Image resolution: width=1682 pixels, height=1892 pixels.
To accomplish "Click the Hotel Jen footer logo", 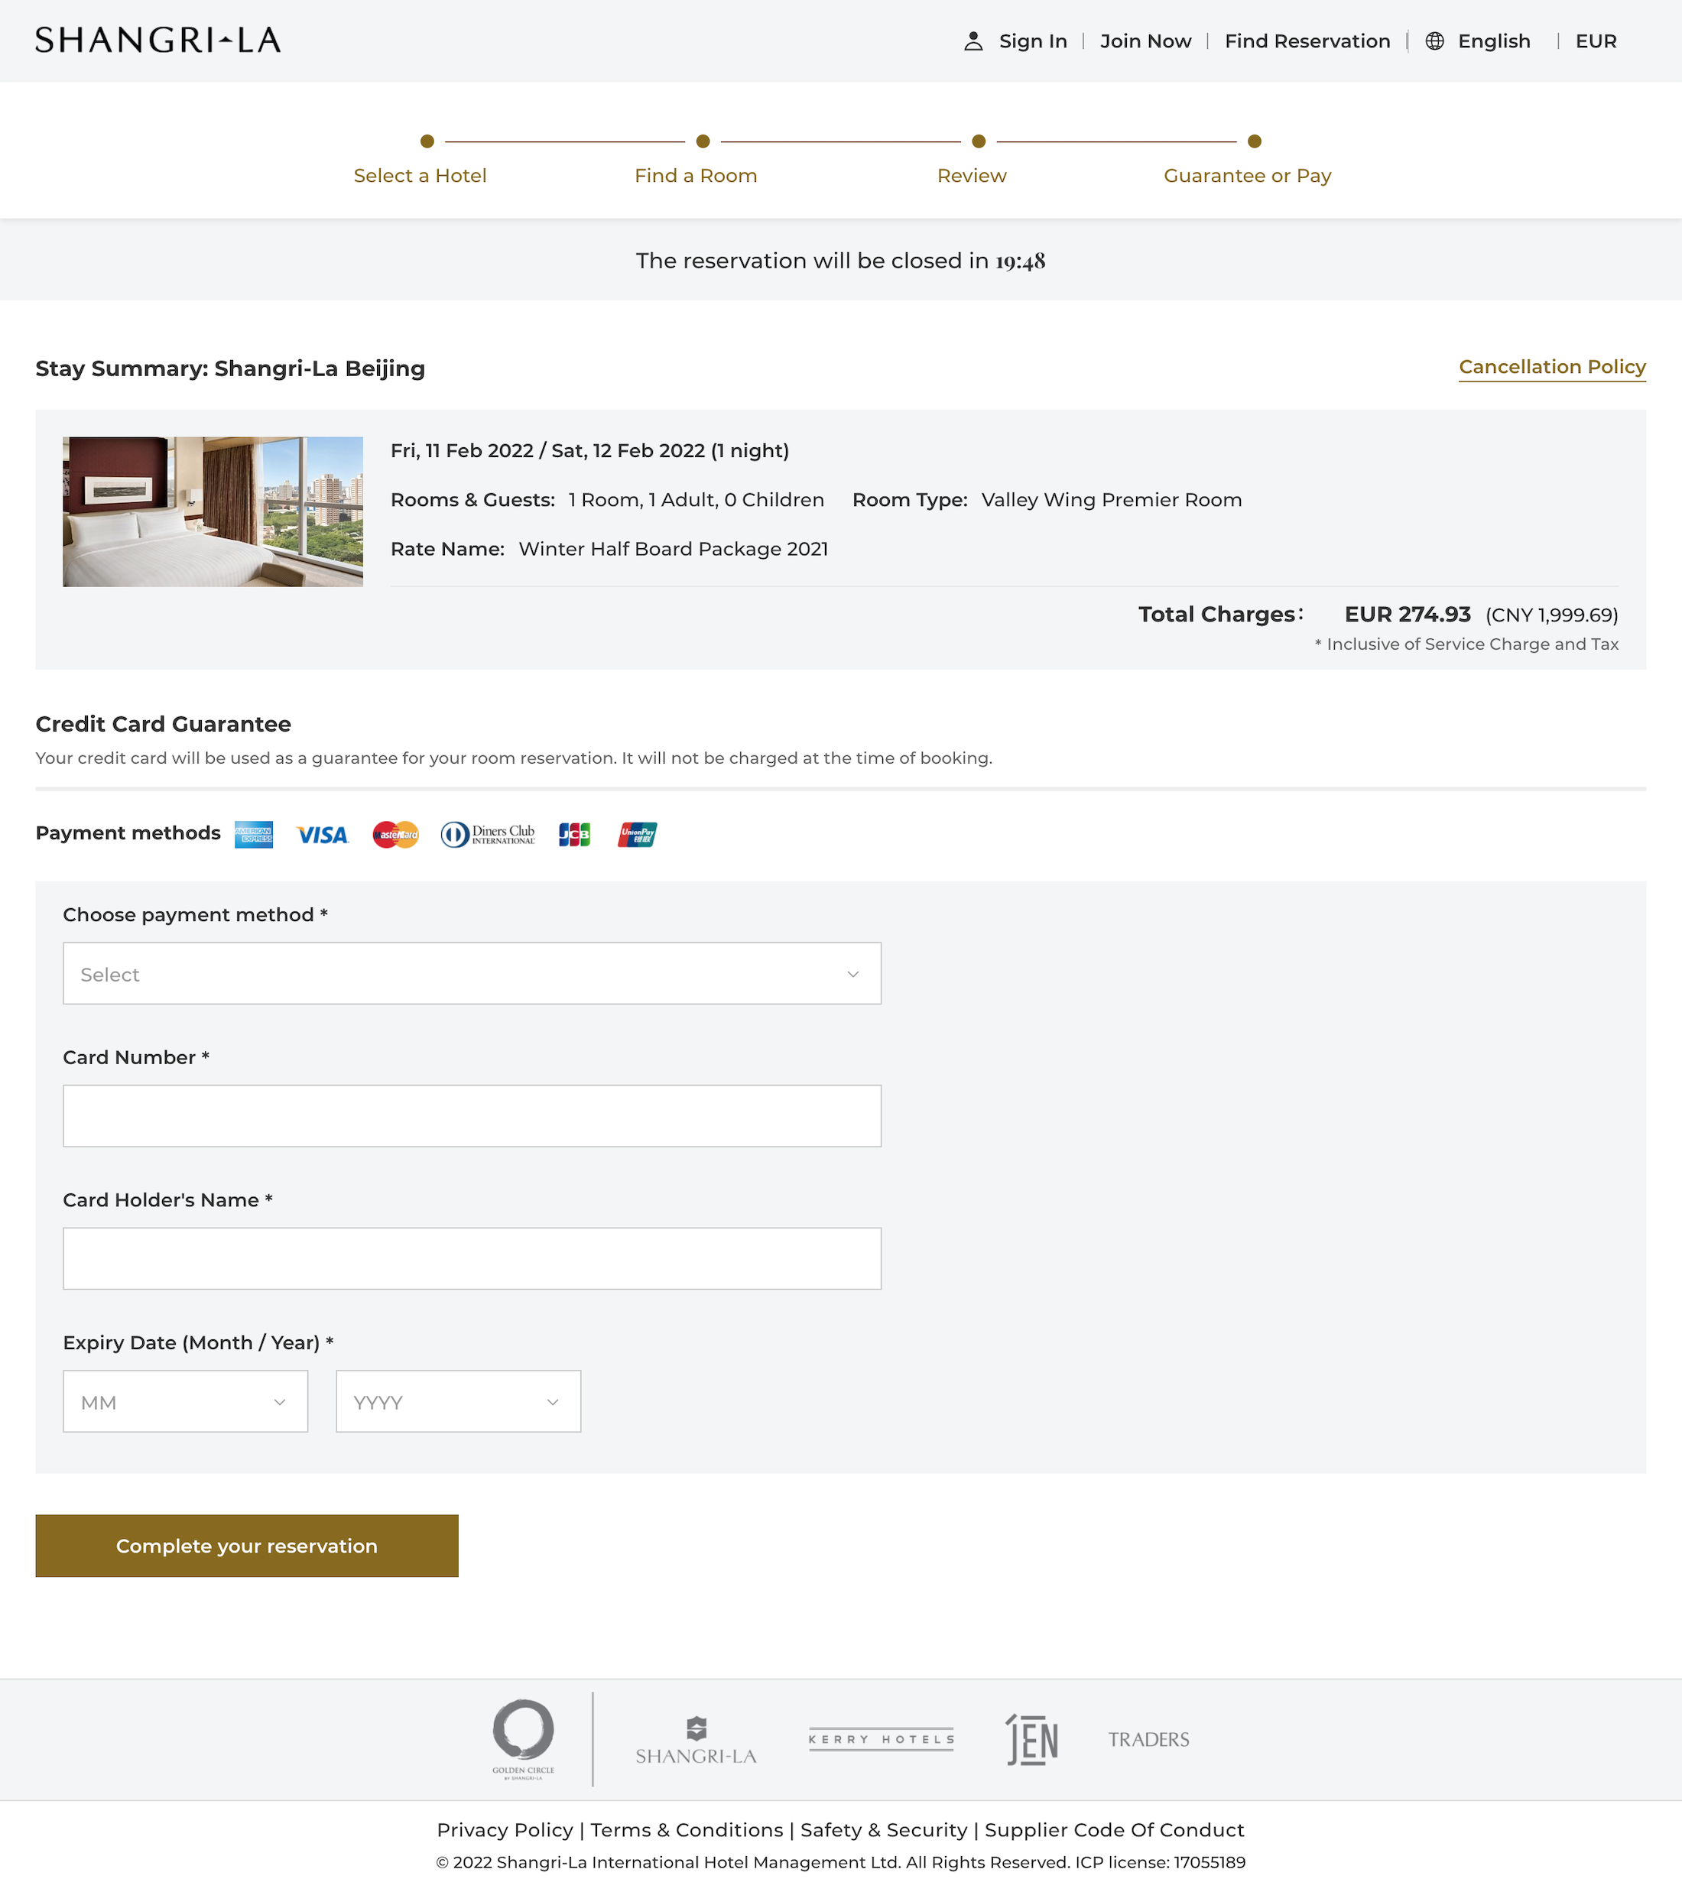I will click(x=1031, y=1739).
